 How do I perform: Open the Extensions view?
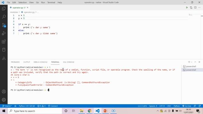coord(4,41)
